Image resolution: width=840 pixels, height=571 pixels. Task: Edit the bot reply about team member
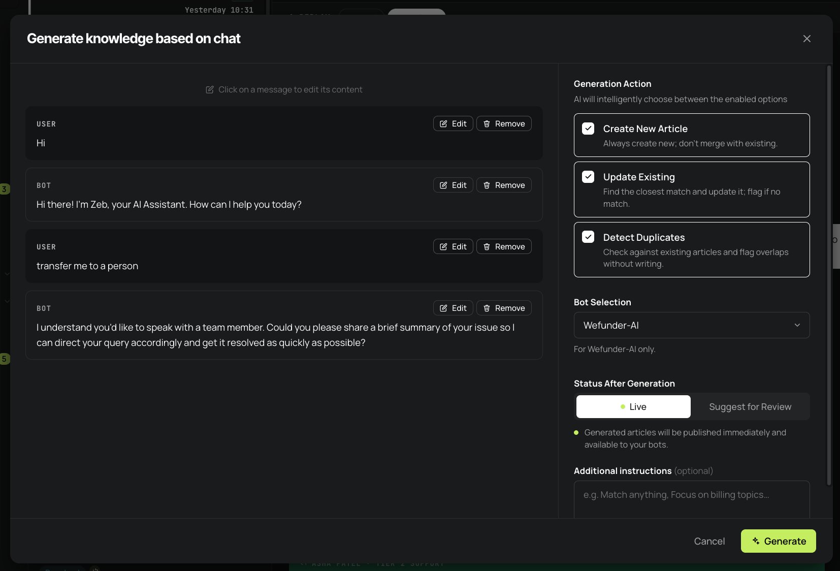click(453, 308)
